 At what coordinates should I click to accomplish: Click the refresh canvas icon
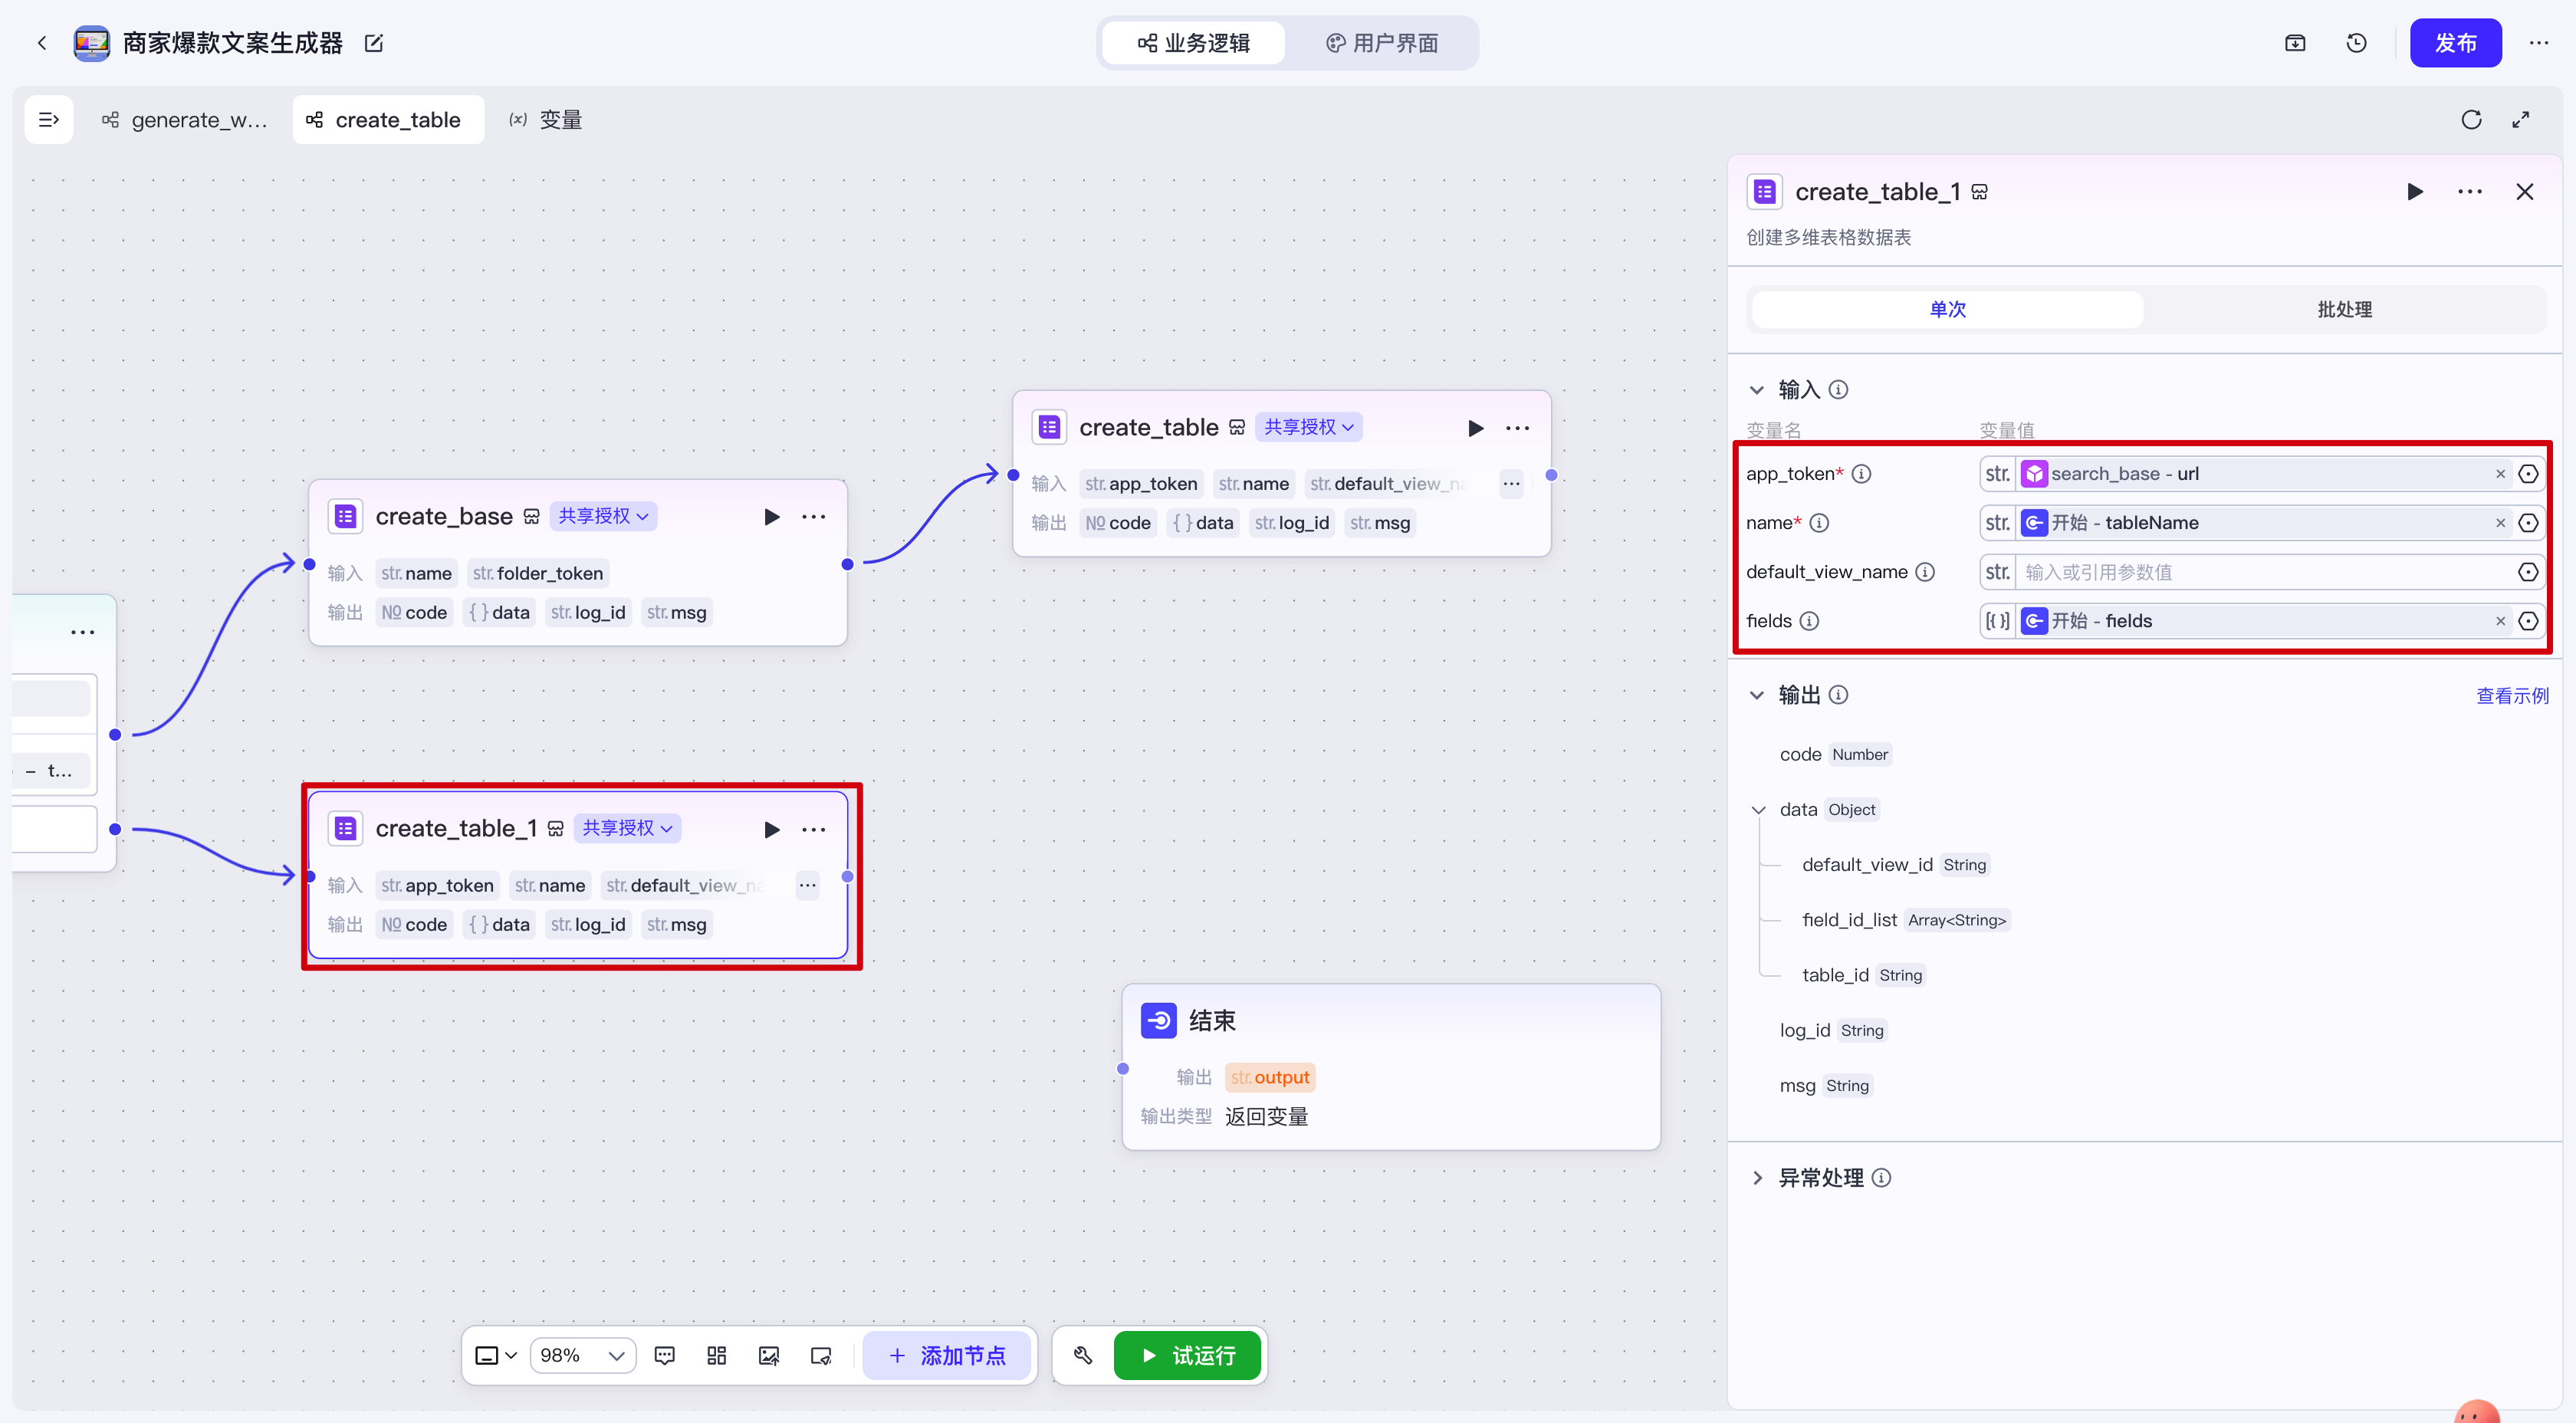click(2471, 120)
